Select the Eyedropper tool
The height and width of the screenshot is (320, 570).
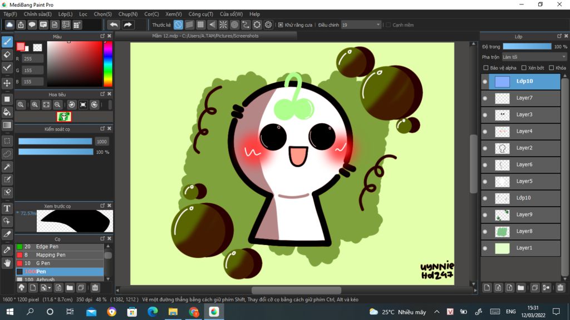[7, 250]
